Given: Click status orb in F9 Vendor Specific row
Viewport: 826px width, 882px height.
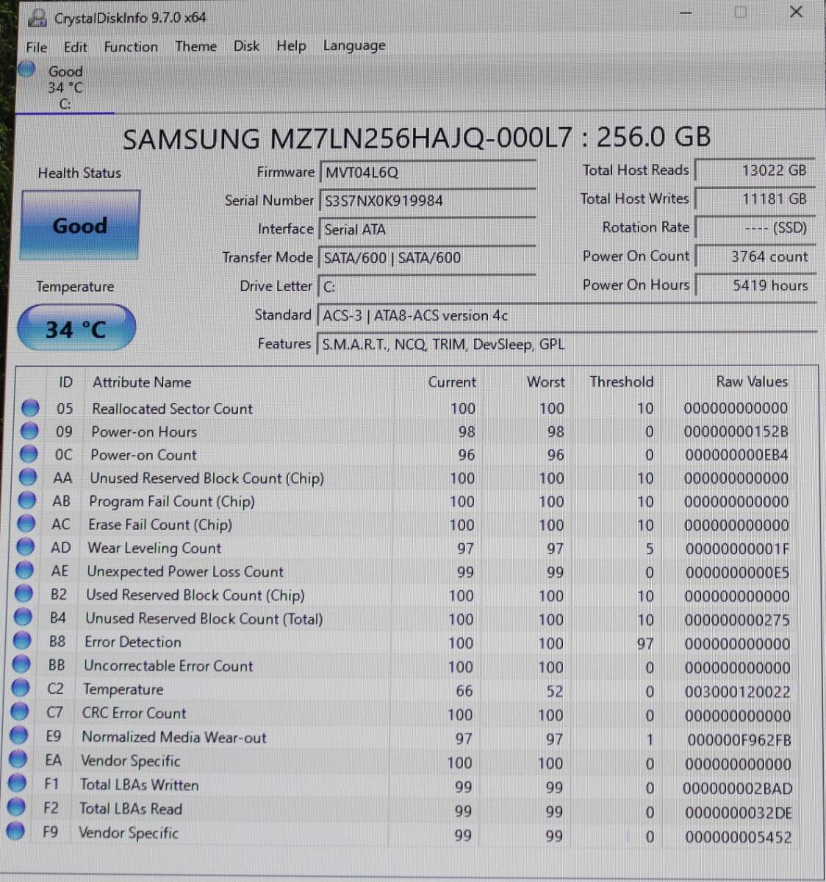Looking at the screenshot, I should (16, 831).
